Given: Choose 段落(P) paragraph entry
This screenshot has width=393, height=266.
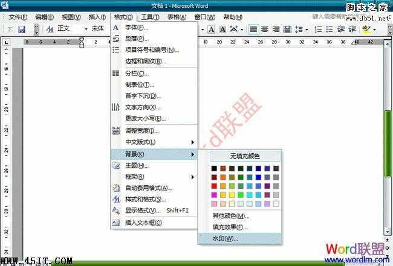Looking at the screenshot, I should [x=154, y=39].
